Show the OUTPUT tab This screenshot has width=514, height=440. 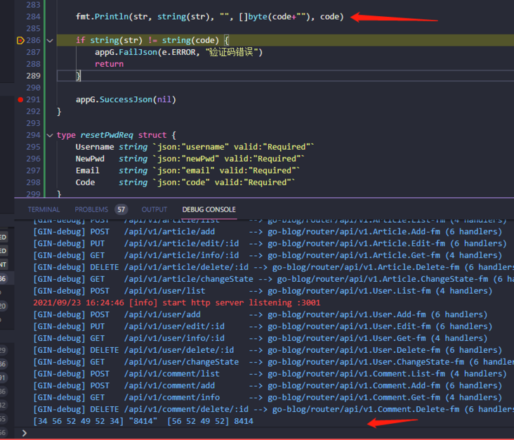click(x=154, y=209)
